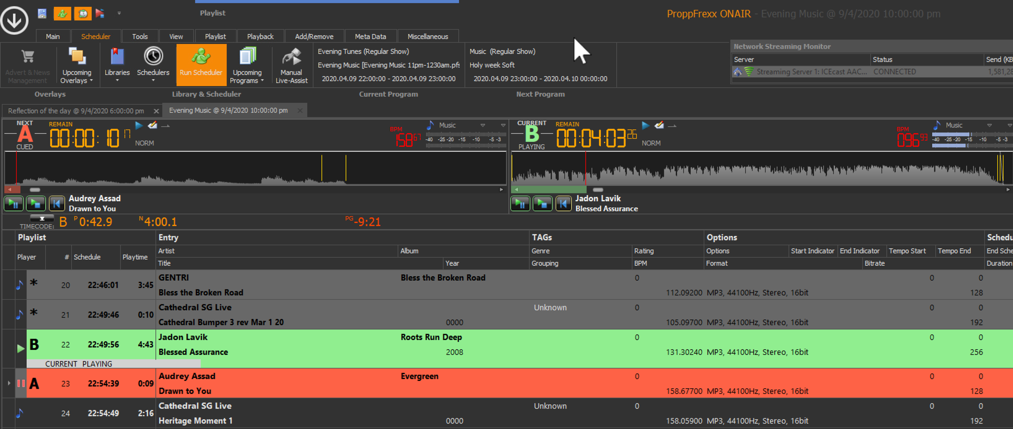Close the 'Reflection of the day' tab
Image resolution: width=1013 pixels, height=429 pixels.
pos(156,111)
